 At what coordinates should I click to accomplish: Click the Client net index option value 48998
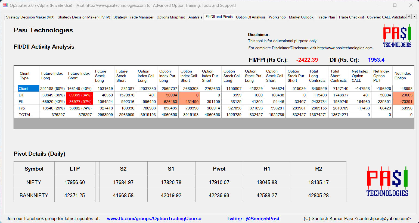[x=404, y=89]
